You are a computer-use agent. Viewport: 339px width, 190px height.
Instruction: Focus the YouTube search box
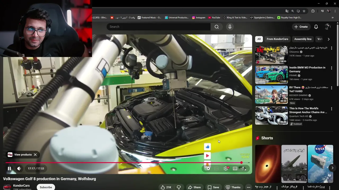(158, 27)
